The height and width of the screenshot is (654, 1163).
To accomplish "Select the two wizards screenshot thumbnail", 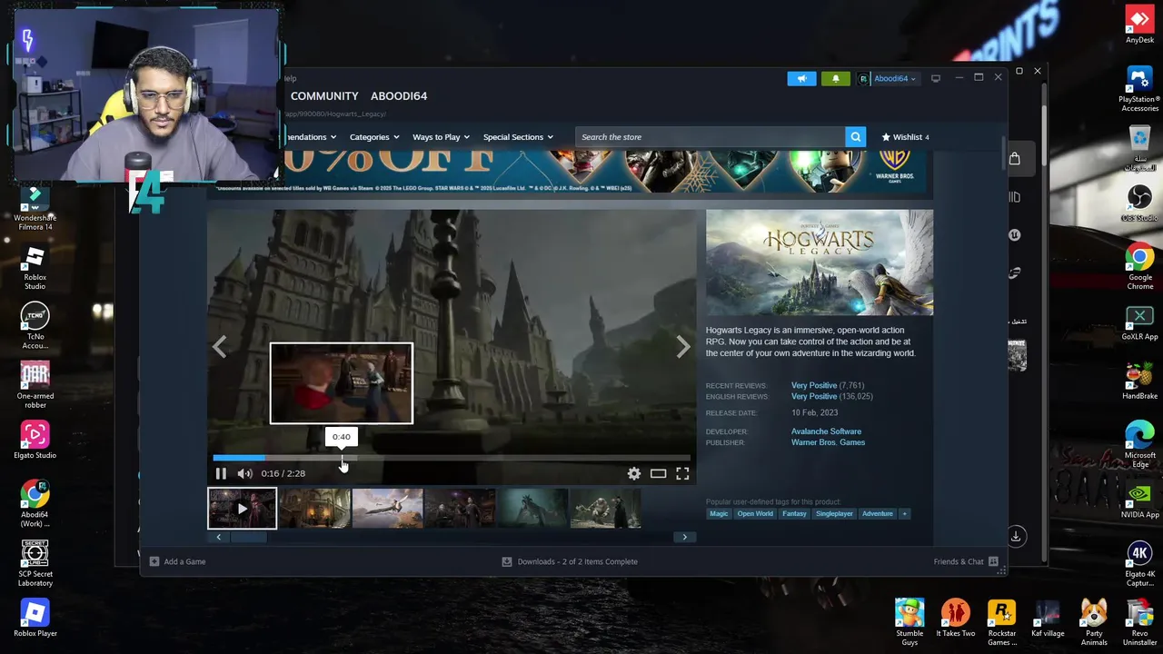I will tap(460, 508).
